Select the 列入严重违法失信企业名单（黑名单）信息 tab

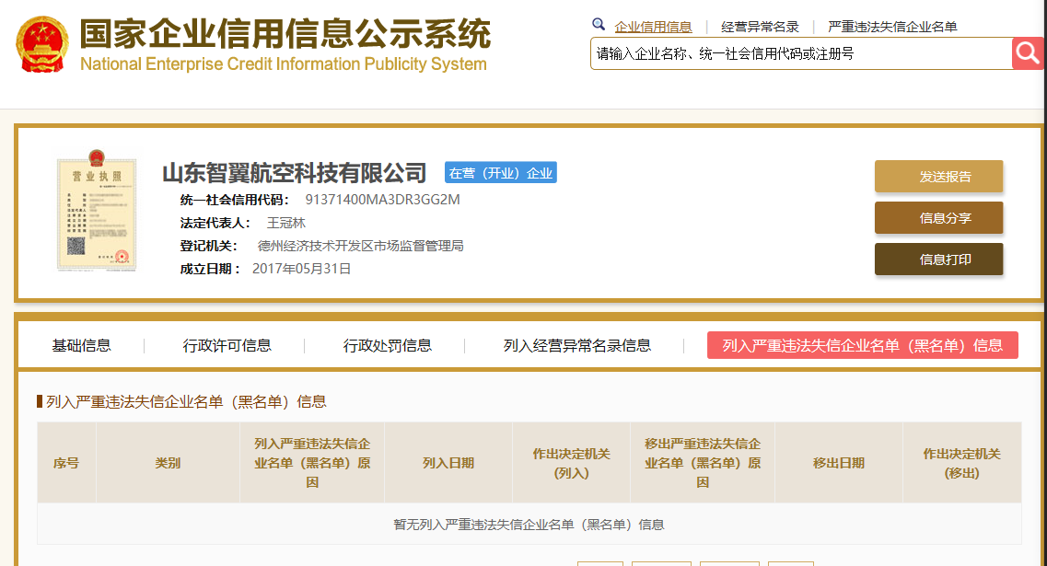tap(863, 345)
